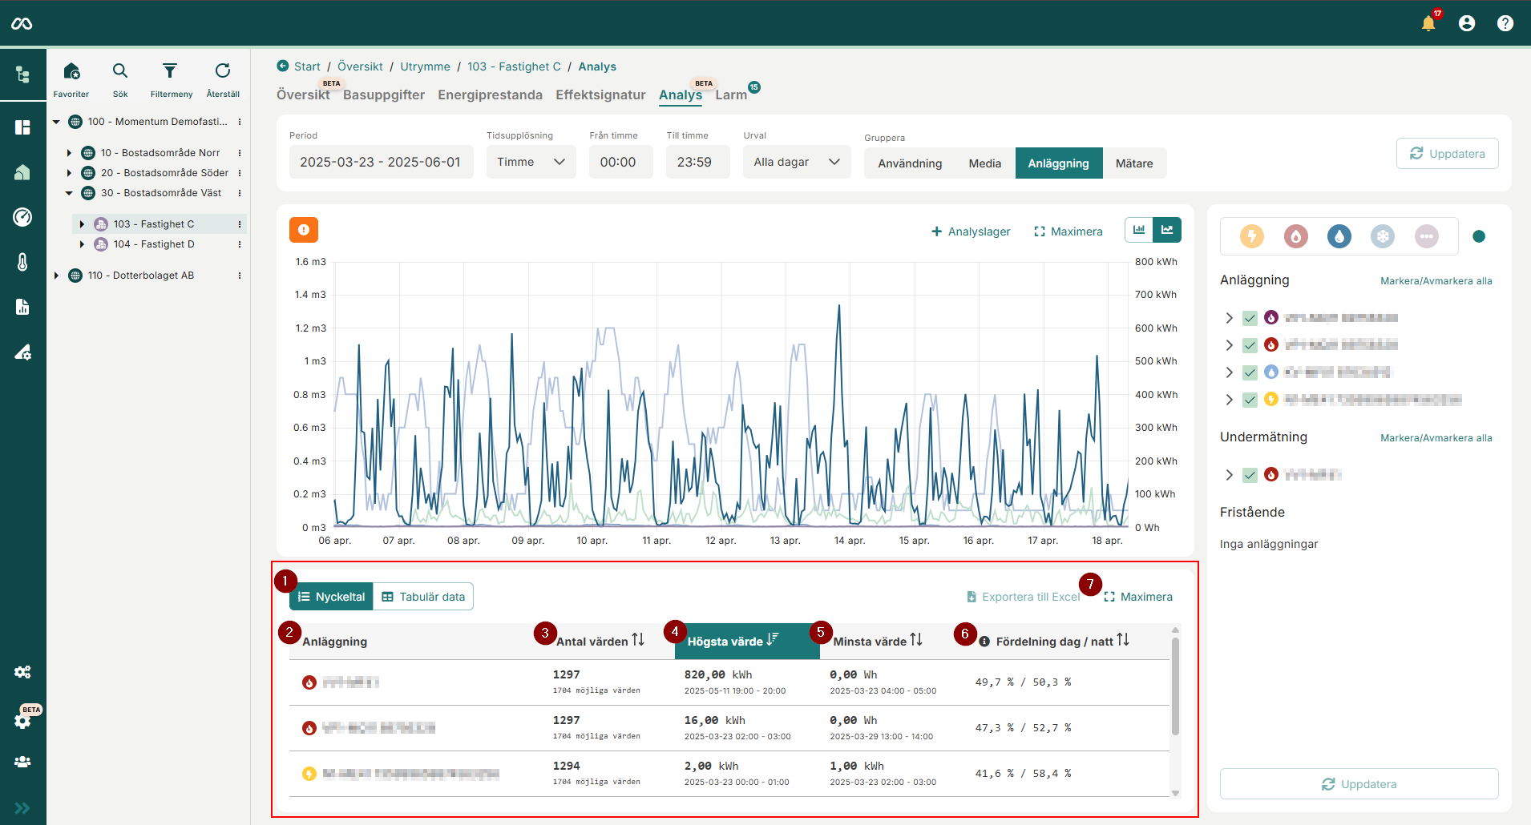Expand 110 - Dotterbolaget AB node
The width and height of the screenshot is (1531, 825).
(x=56, y=276)
